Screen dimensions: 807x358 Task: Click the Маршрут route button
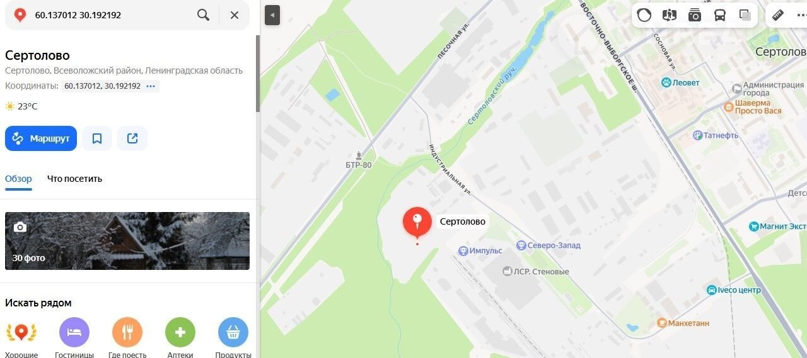coord(41,138)
